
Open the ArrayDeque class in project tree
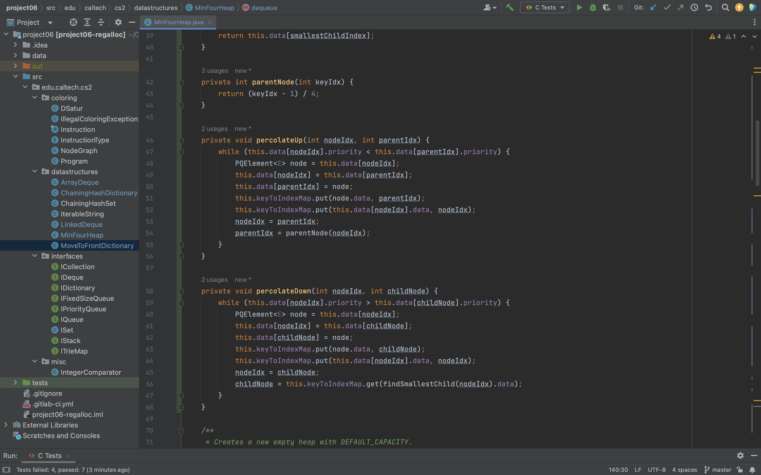coord(80,182)
